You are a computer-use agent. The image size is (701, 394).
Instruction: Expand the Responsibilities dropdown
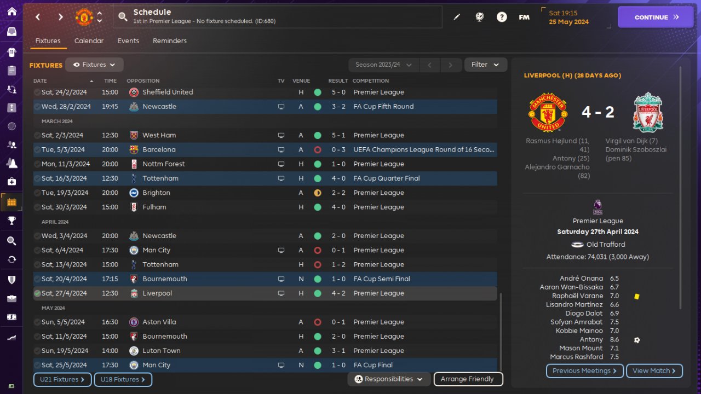(388, 379)
